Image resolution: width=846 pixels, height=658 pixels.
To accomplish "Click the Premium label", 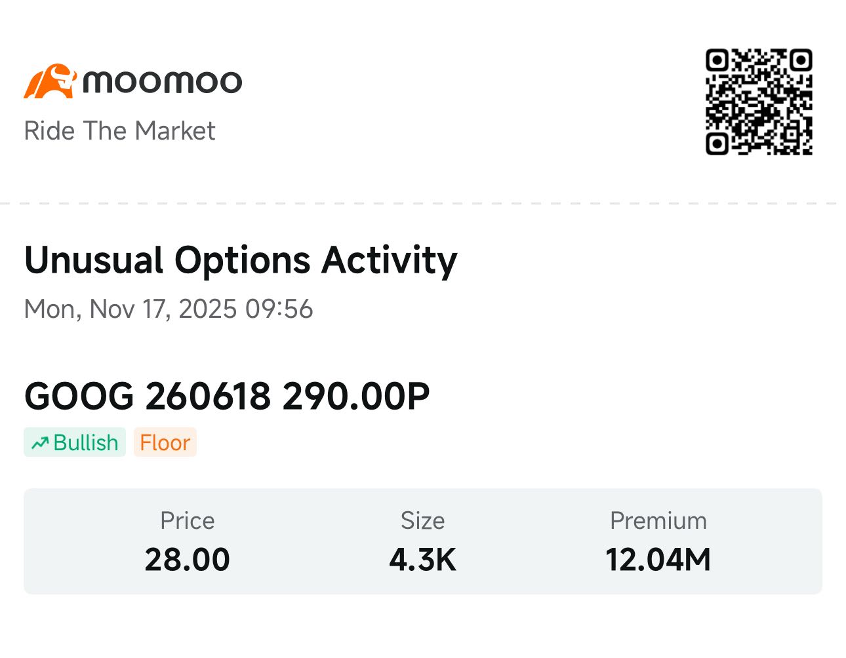I will 658,521.
